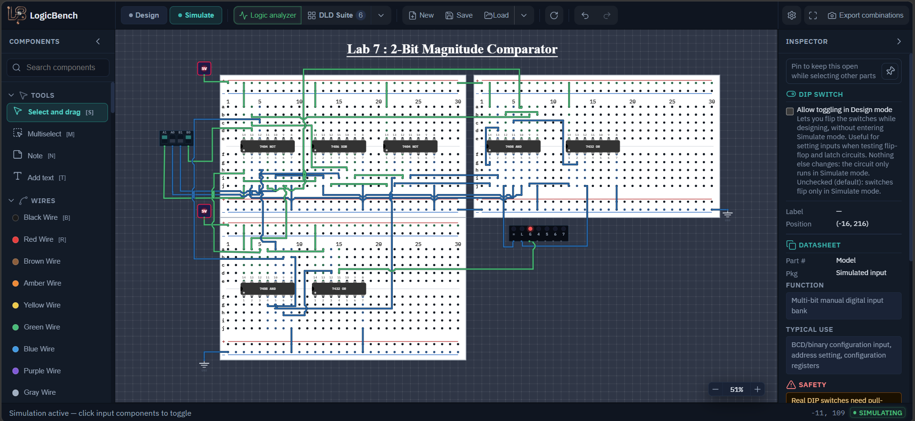Click the 51% zoom level
915x421 pixels.
pyautogui.click(x=736, y=390)
